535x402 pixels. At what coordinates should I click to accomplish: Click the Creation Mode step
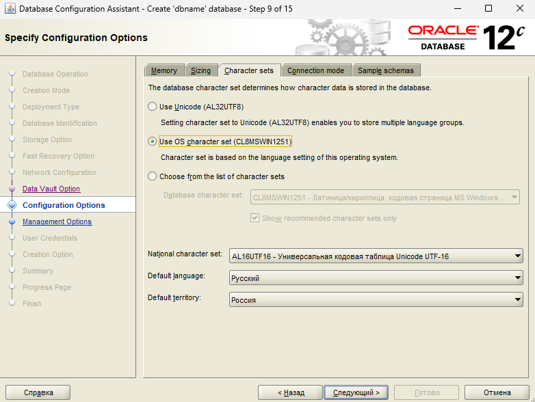pyautogui.click(x=46, y=90)
